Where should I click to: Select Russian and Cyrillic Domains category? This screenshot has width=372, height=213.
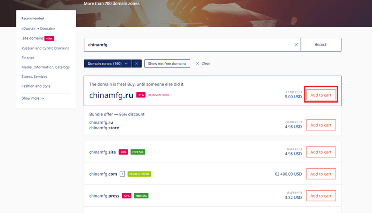point(45,48)
